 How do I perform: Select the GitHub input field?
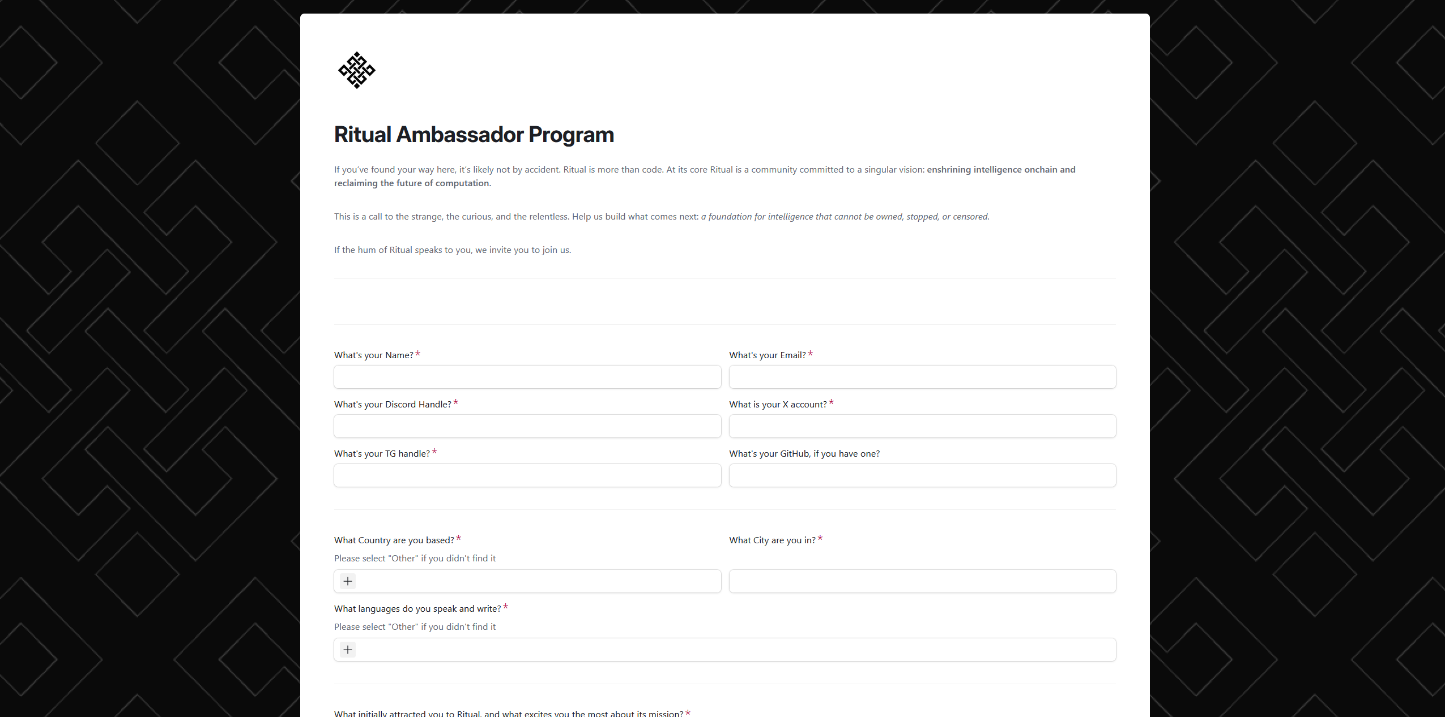coord(922,475)
